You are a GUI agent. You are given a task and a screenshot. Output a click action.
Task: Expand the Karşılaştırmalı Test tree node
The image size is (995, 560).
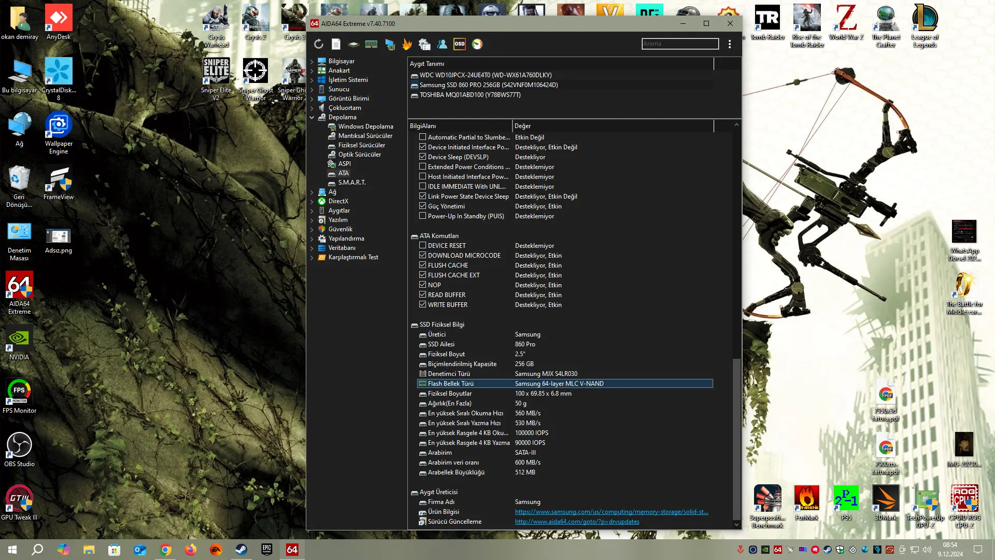coord(312,257)
